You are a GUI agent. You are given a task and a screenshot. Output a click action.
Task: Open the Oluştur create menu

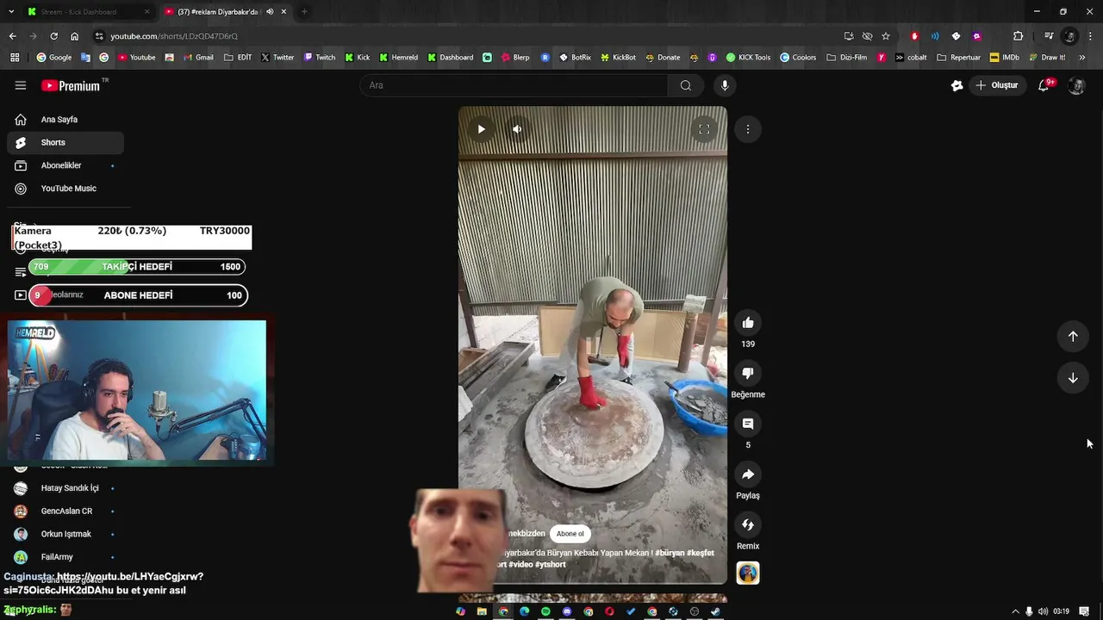(x=997, y=85)
